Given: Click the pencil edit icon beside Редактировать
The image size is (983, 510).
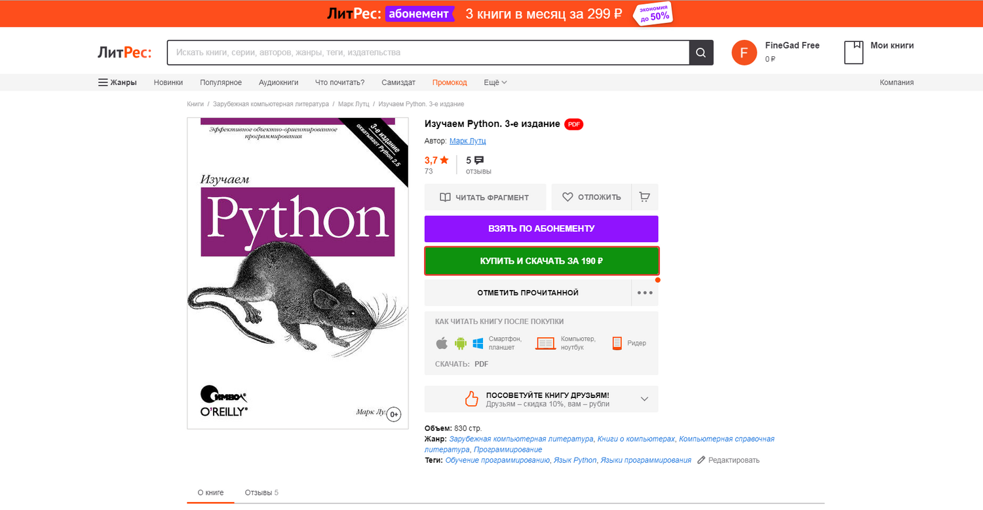Looking at the screenshot, I should click(x=701, y=460).
